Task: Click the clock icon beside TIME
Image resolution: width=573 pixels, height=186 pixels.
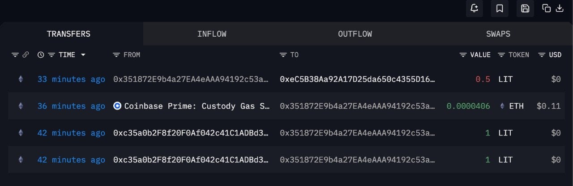Action: pyautogui.click(x=41, y=55)
